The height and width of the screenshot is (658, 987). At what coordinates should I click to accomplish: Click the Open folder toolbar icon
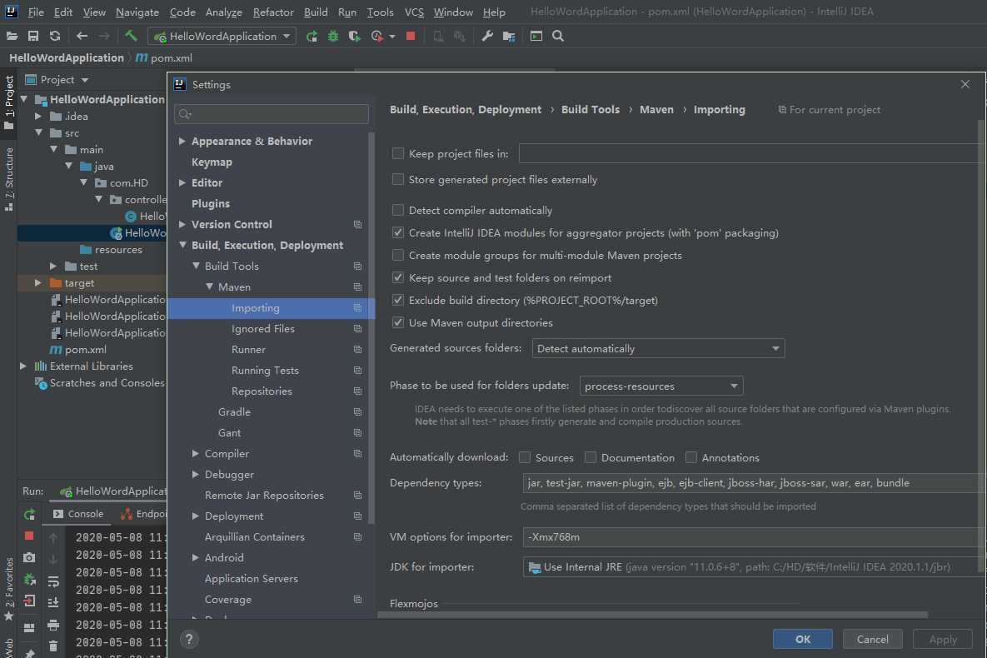(x=12, y=36)
